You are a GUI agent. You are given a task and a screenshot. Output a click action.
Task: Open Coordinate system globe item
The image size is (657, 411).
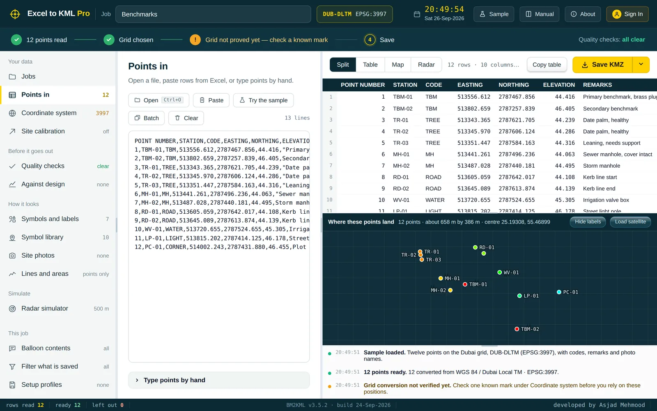(57, 113)
